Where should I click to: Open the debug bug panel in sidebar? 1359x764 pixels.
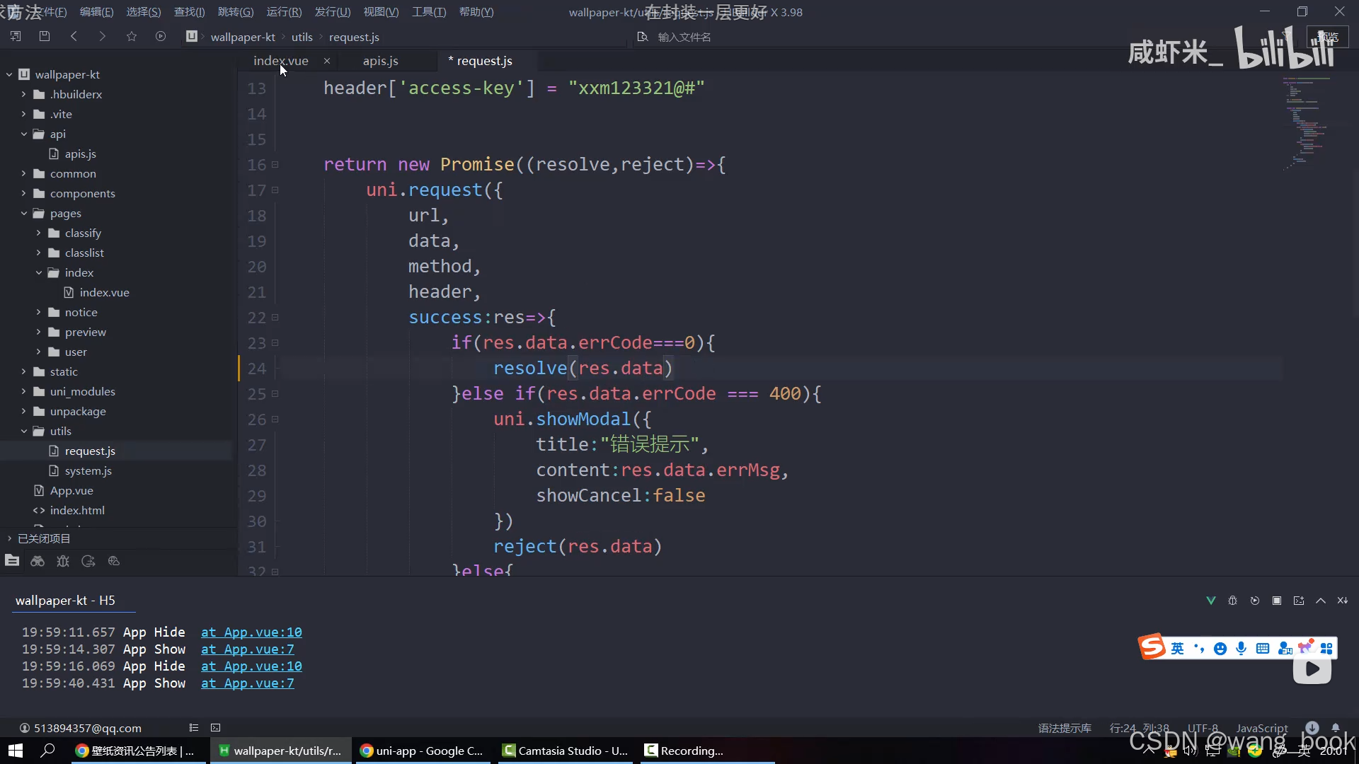point(63,561)
